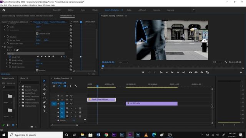The image size is (246, 138).
Task: Mark In point in Program Monitor
Action: 149,72
